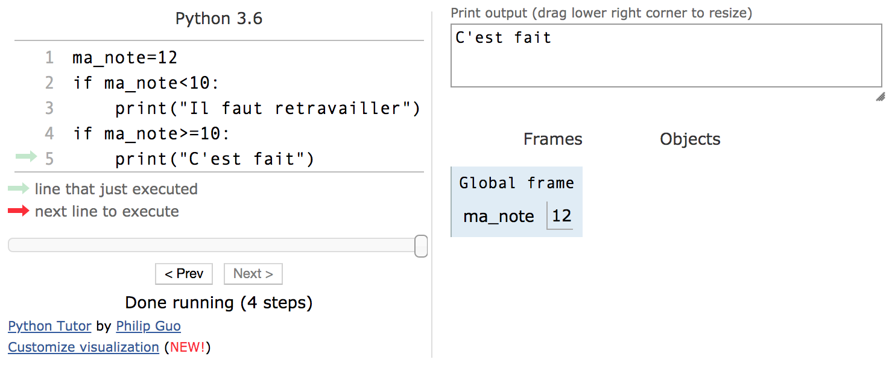Click the execution step slider handle

pos(421,246)
